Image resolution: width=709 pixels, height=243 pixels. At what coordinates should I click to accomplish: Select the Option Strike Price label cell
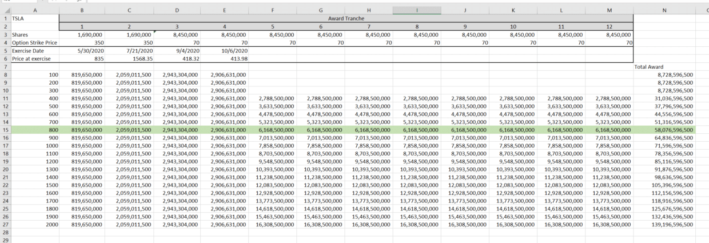34,42
